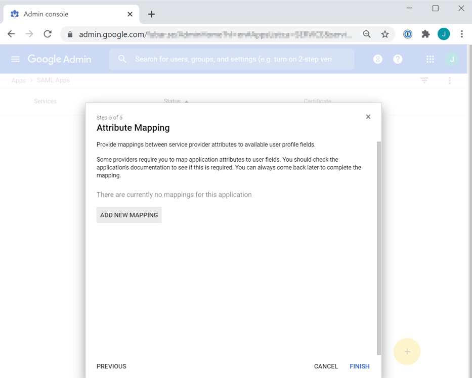This screenshot has height=378, width=472.
Task: Click the filter icon in SAML Apps
Action: tap(424, 80)
